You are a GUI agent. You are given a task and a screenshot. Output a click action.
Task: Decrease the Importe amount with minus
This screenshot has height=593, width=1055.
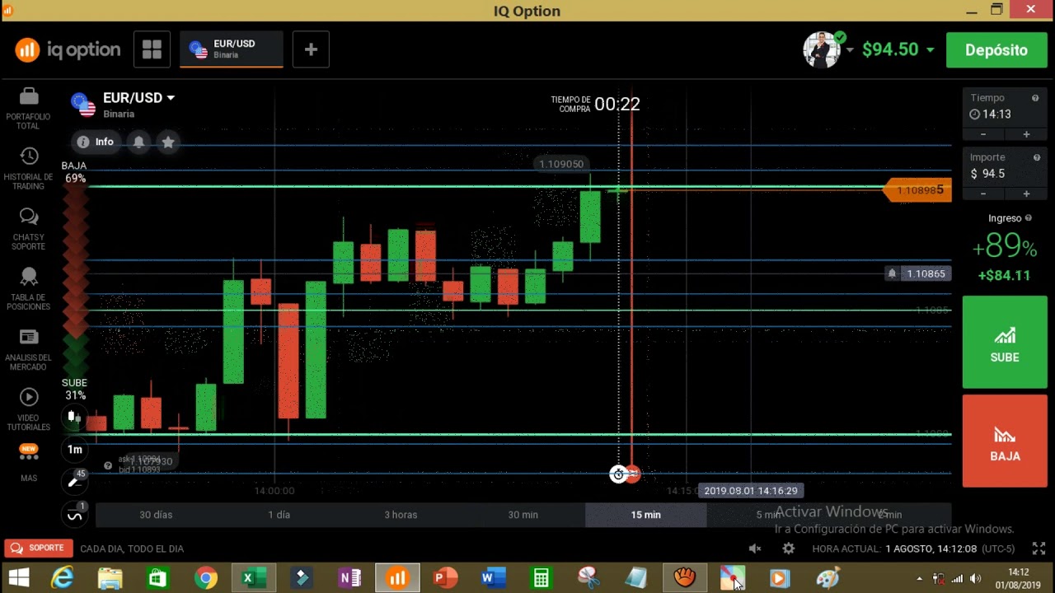pyautogui.click(x=983, y=194)
